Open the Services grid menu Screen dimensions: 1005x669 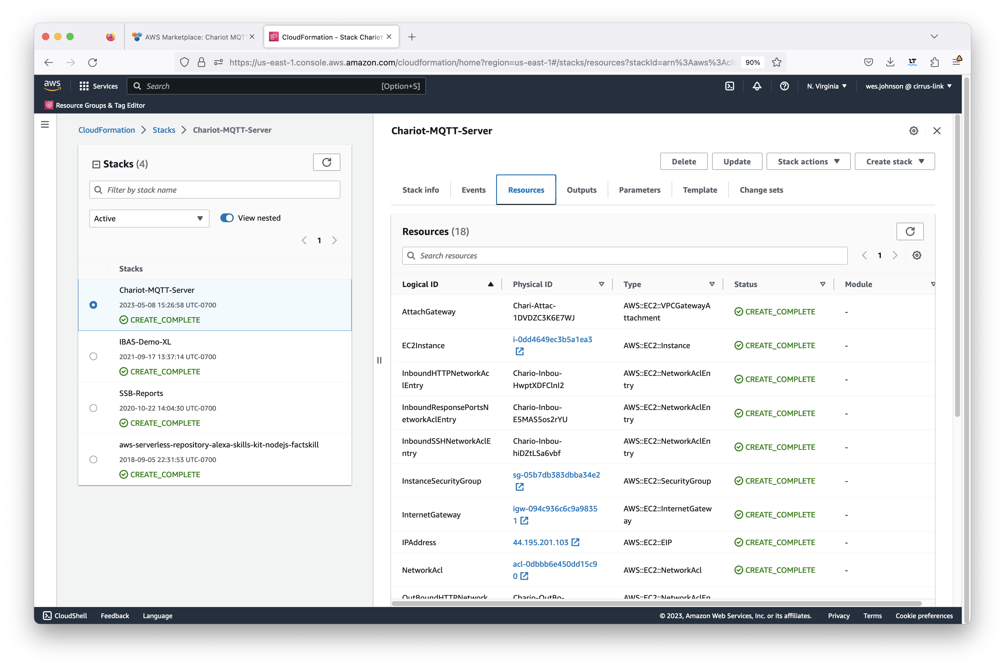pyautogui.click(x=99, y=86)
